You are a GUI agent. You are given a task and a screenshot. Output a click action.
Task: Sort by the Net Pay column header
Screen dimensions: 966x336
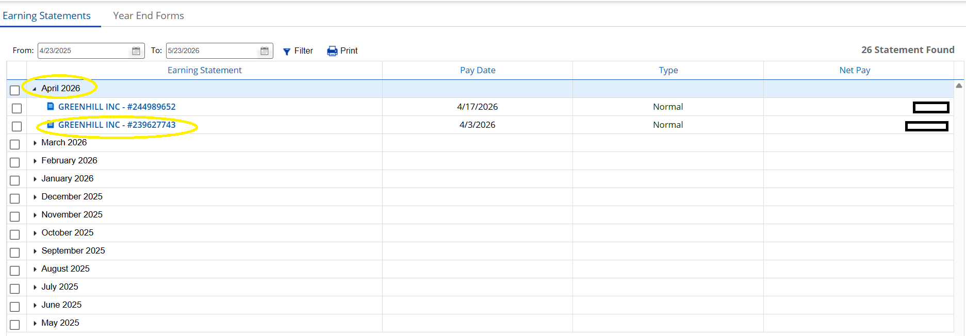click(x=855, y=70)
